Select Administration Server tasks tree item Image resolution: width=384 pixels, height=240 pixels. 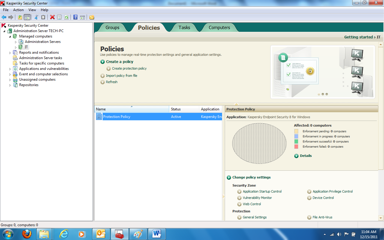40,58
